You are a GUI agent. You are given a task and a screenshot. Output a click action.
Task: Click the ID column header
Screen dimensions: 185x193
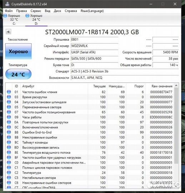[16, 86]
